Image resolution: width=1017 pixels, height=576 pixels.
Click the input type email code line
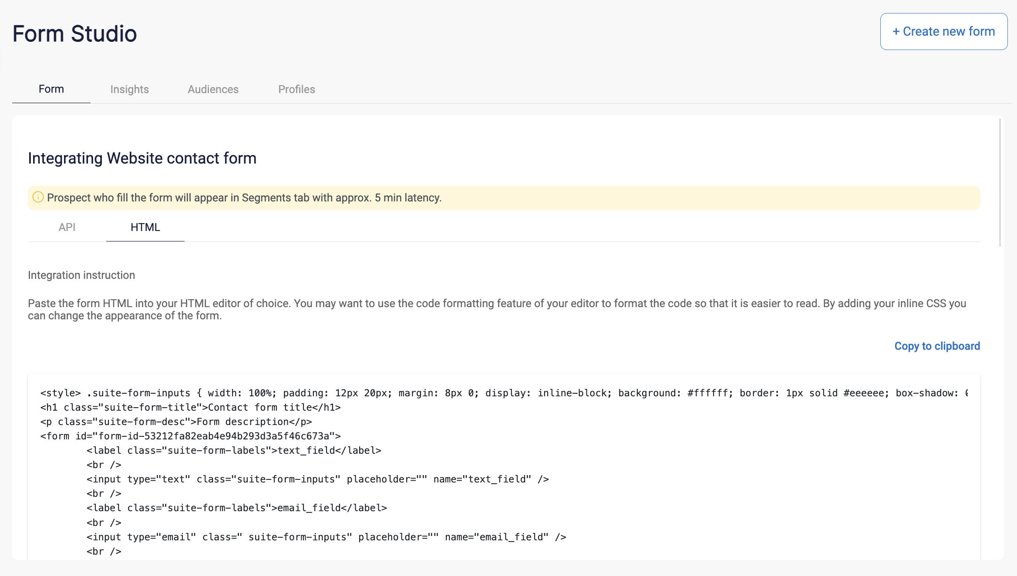327,537
